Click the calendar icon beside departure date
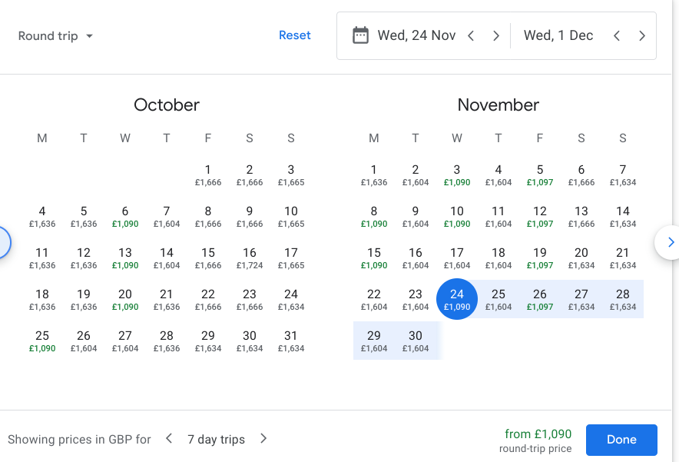 [360, 35]
